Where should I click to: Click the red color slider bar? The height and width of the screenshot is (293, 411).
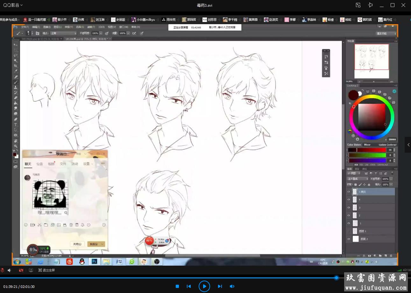point(367,150)
